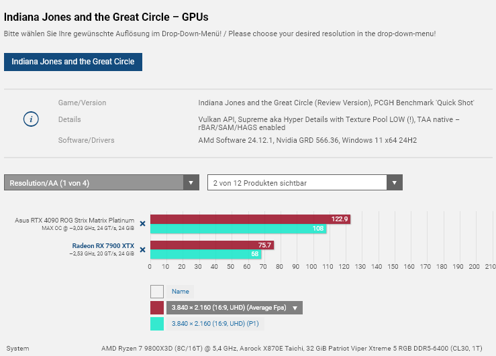Sort by the Name legend entry
The image size is (496, 356).
click(x=181, y=292)
